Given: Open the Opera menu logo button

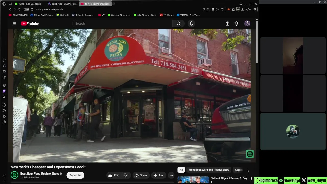Looking at the screenshot, I should point(4,4).
